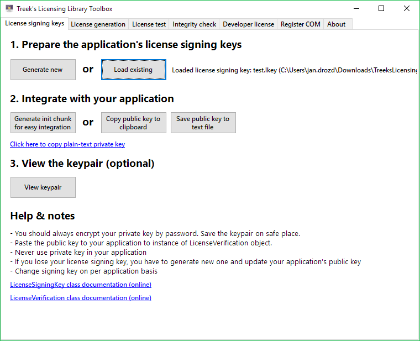The height and width of the screenshot is (341, 420).
Task: Close the Toolbox window
Action: (x=406, y=9)
